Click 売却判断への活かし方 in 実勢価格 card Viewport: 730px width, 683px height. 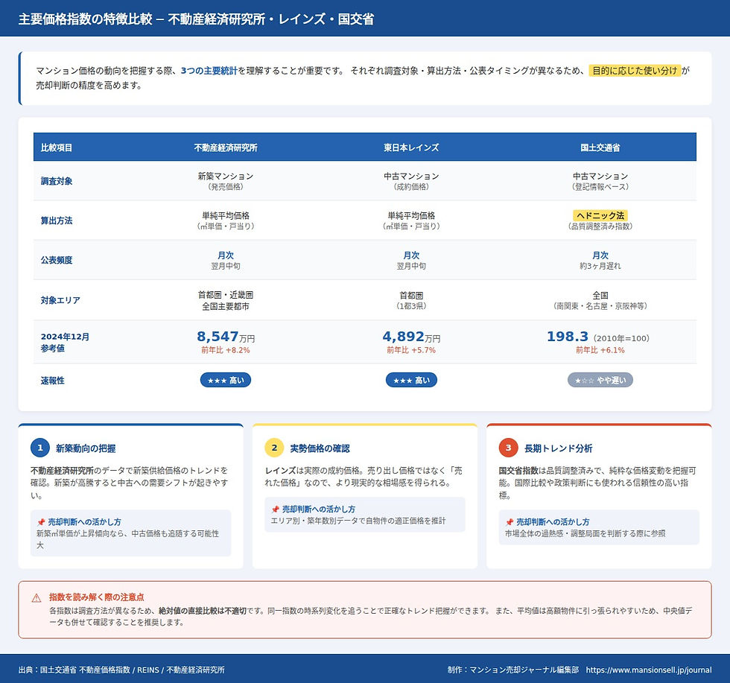click(319, 509)
